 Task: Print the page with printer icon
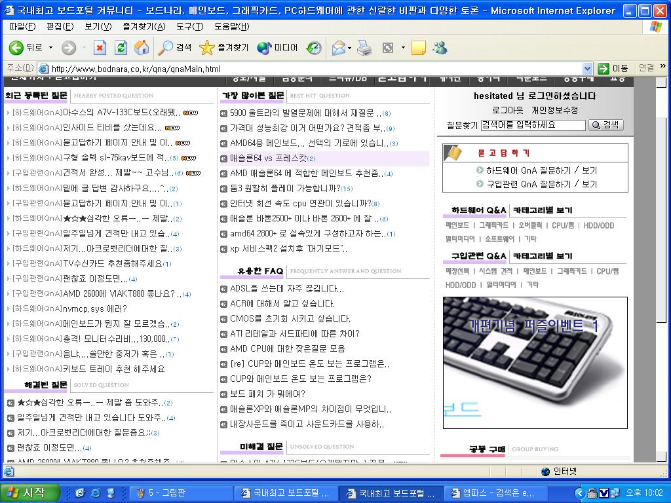[364, 47]
